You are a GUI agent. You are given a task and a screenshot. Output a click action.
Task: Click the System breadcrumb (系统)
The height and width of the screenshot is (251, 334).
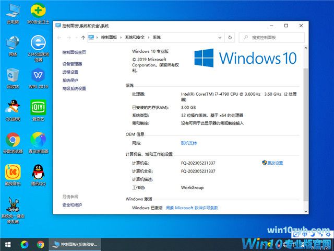(157, 37)
